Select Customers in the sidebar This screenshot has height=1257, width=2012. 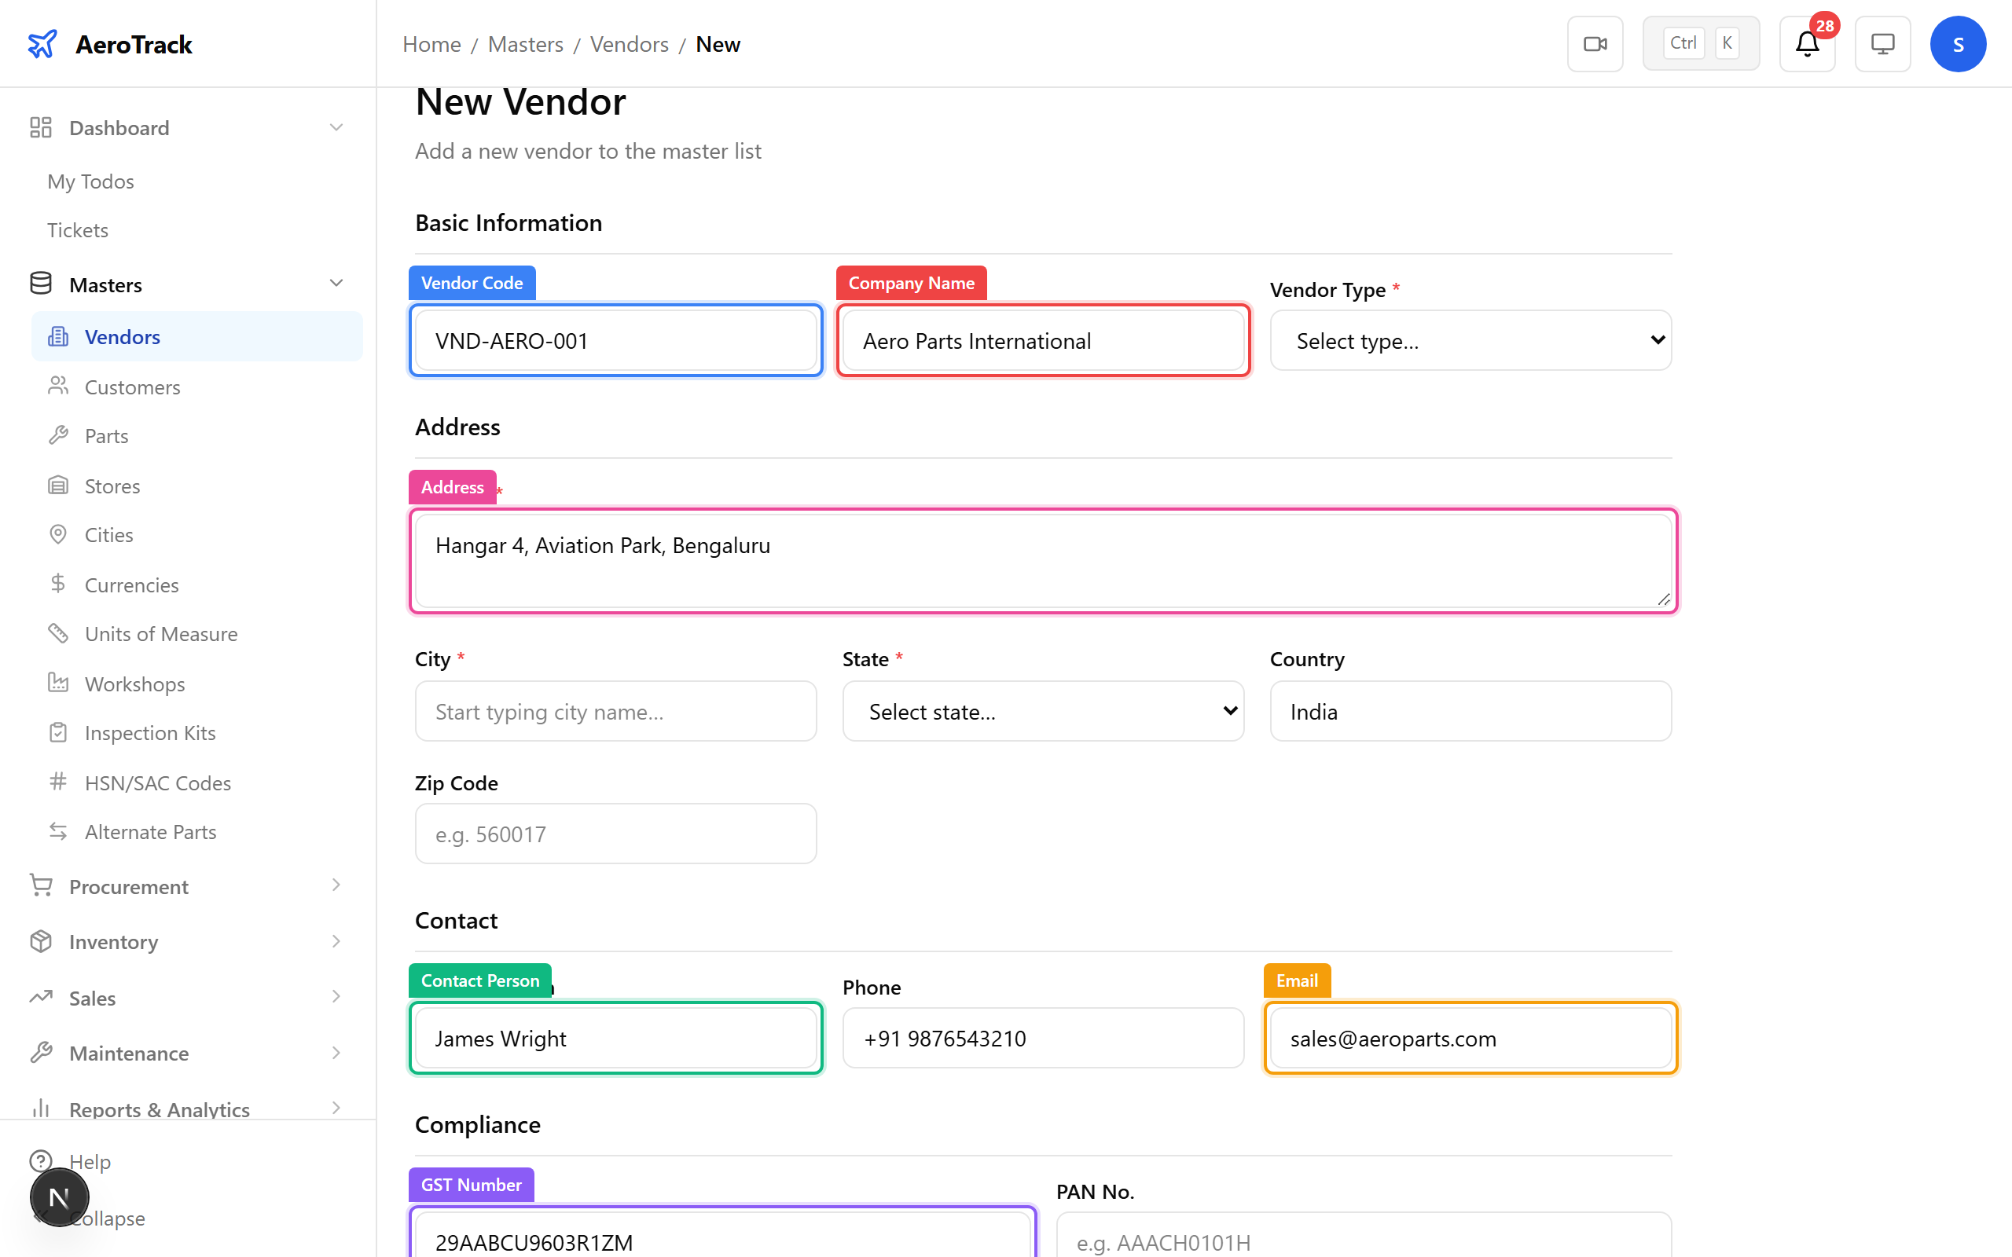coord(132,387)
